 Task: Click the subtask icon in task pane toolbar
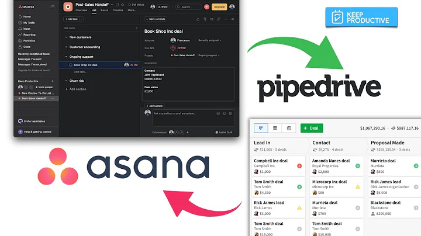click(x=212, y=19)
